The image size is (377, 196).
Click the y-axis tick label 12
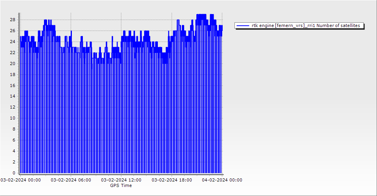pyautogui.click(x=13, y=107)
